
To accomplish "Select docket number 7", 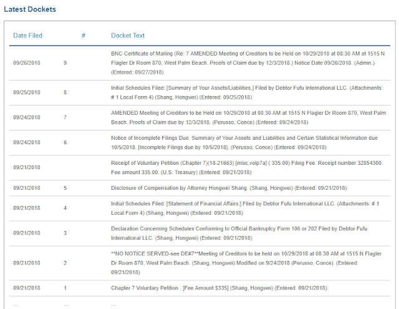I will click(65, 117).
